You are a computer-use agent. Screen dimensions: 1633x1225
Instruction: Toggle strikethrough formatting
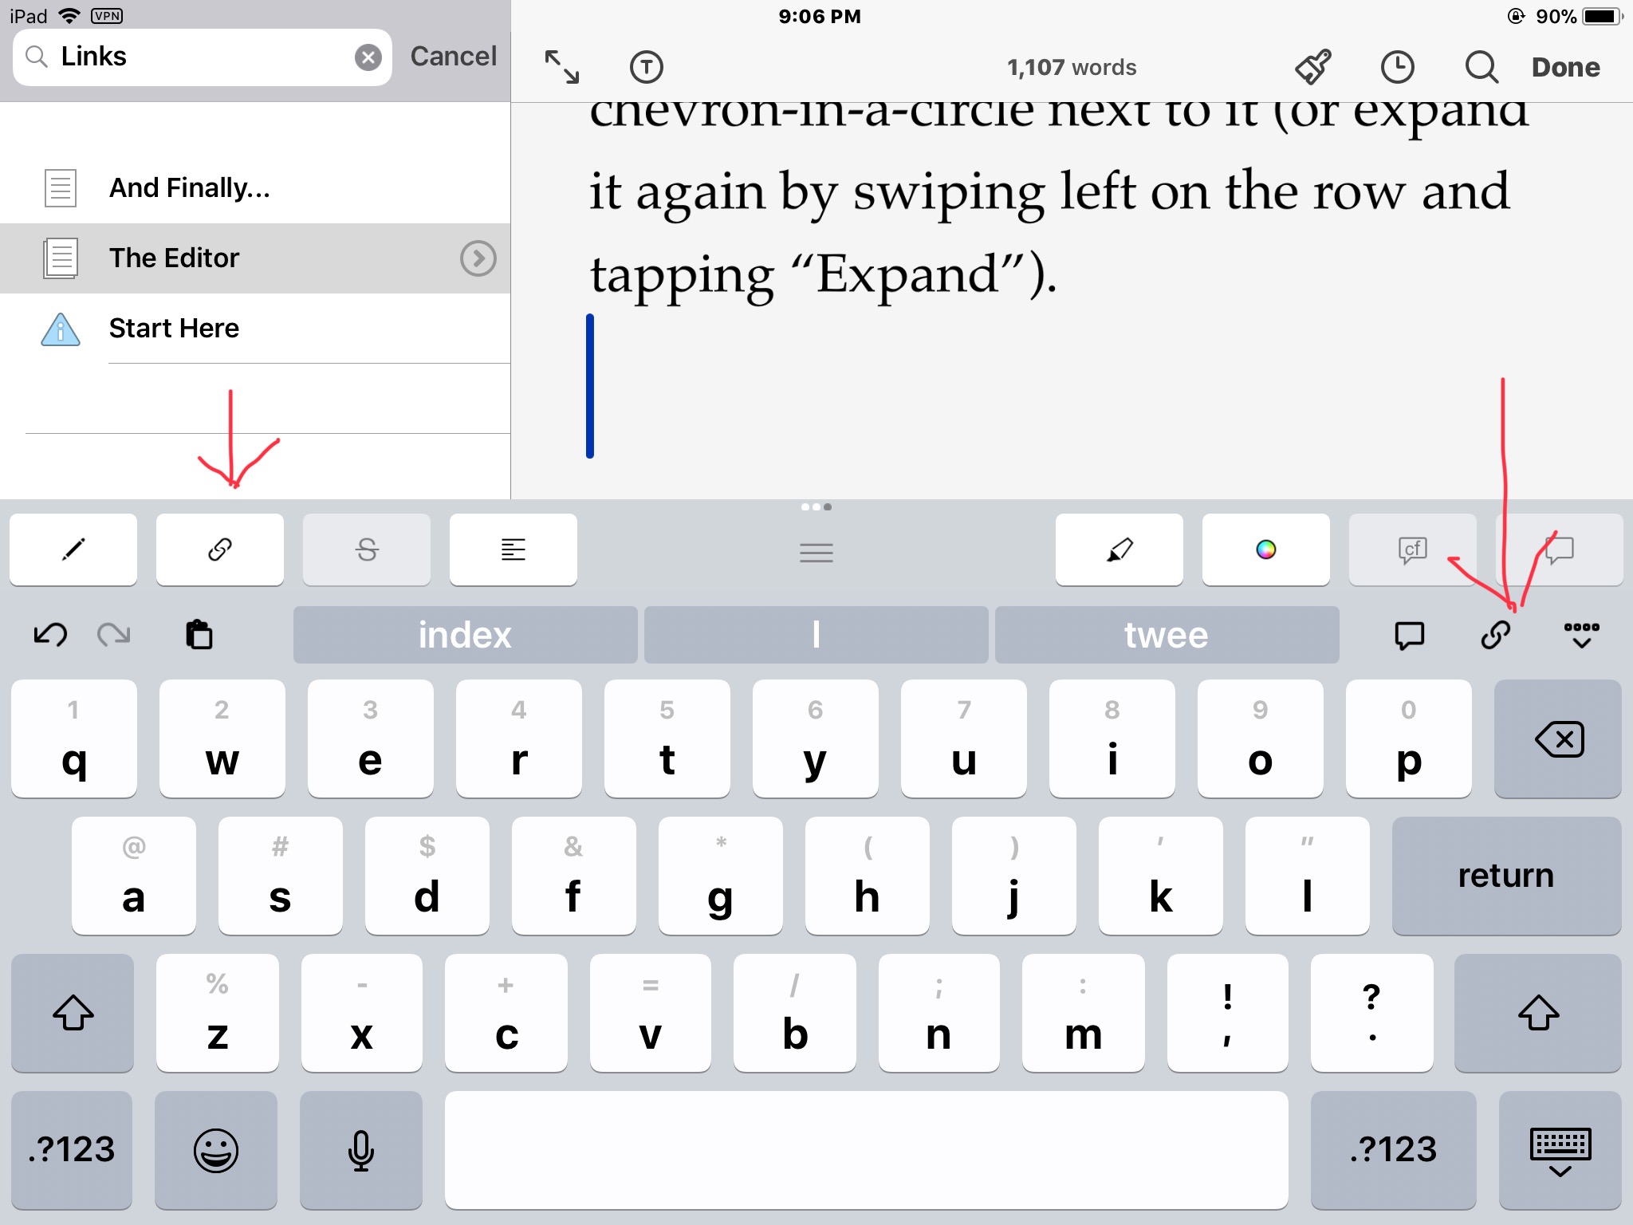[367, 549]
